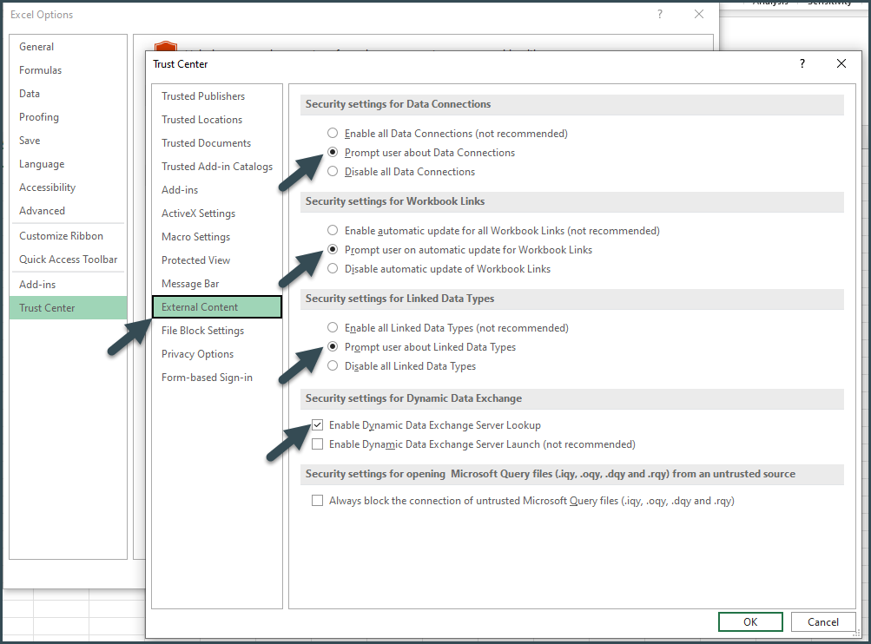Open the Advanced section of Excel Options
The height and width of the screenshot is (644, 871).
(42, 210)
